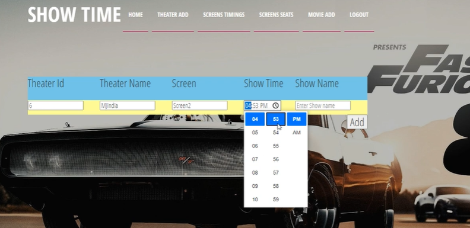
Task: Click LOGOUT in top navigation
Action: (x=359, y=15)
